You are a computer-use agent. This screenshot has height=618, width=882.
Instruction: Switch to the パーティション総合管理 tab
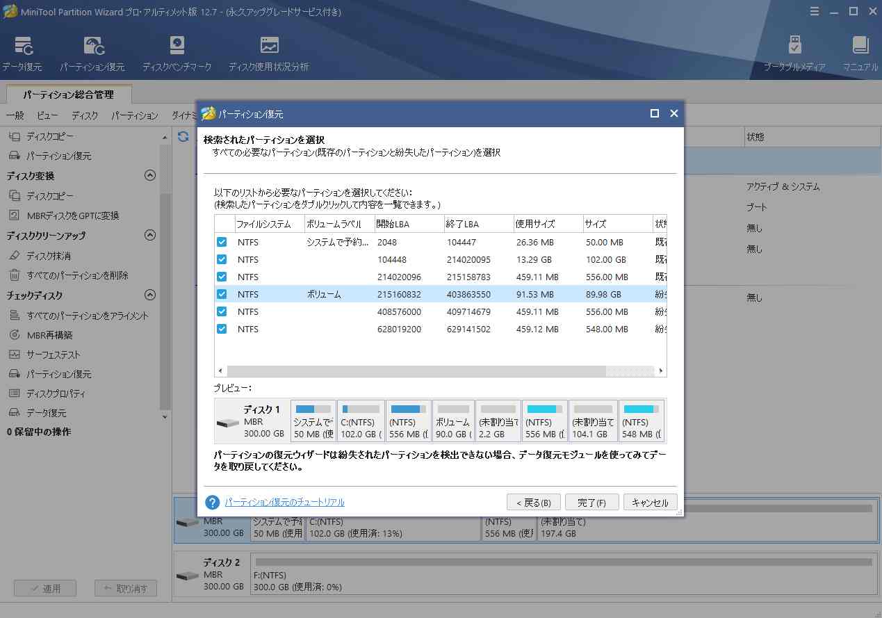pyautogui.click(x=69, y=94)
